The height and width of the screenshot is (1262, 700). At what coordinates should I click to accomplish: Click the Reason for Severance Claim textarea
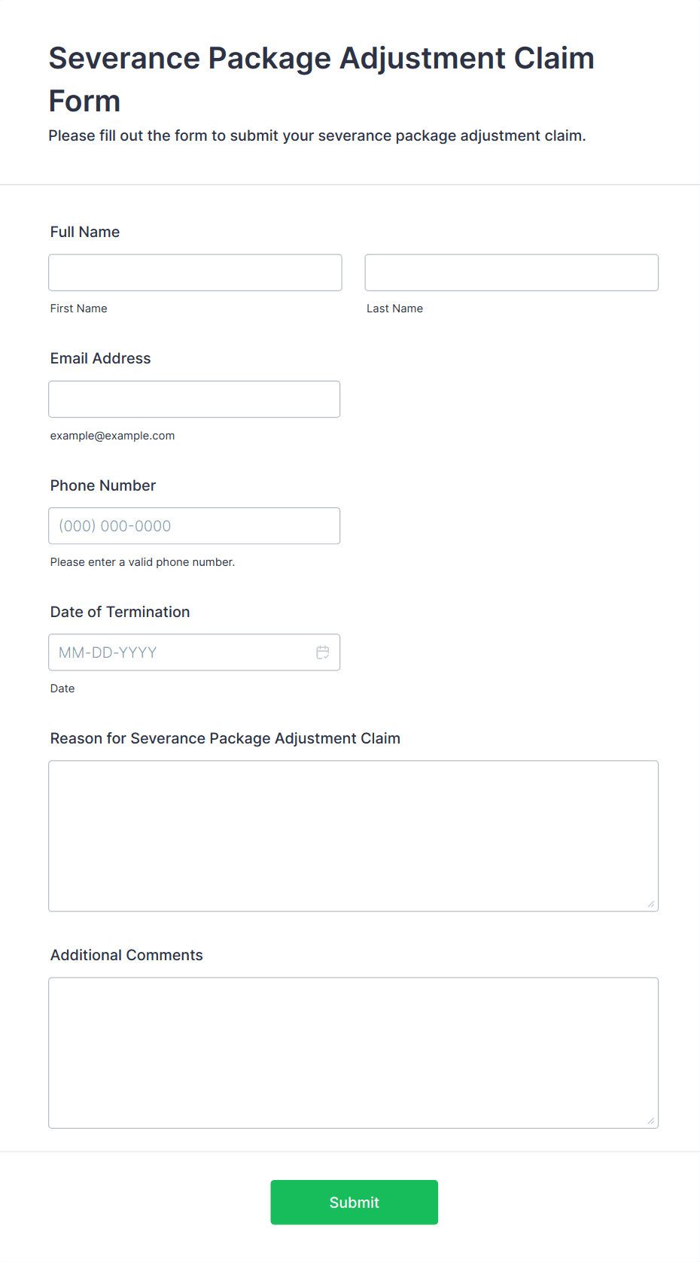tap(354, 836)
